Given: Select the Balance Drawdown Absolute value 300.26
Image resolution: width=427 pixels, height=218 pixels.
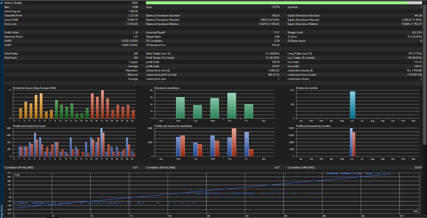Looking at the screenshot, I should coord(276,16).
